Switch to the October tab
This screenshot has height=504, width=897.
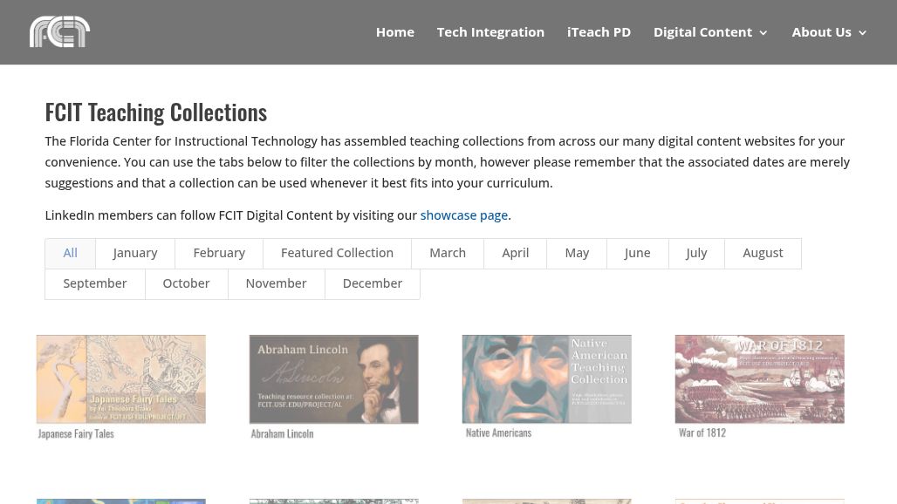tap(186, 283)
